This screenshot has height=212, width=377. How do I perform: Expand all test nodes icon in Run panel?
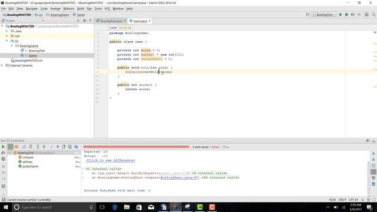pyautogui.click(x=38, y=147)
